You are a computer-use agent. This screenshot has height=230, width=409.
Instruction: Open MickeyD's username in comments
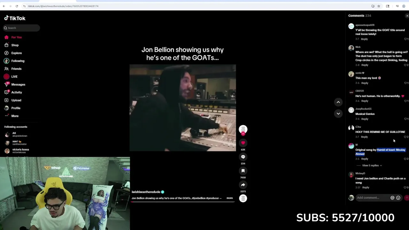coord(360,173)
